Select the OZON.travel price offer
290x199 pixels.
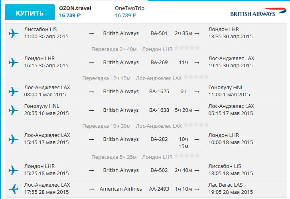(x=75, y=12)
